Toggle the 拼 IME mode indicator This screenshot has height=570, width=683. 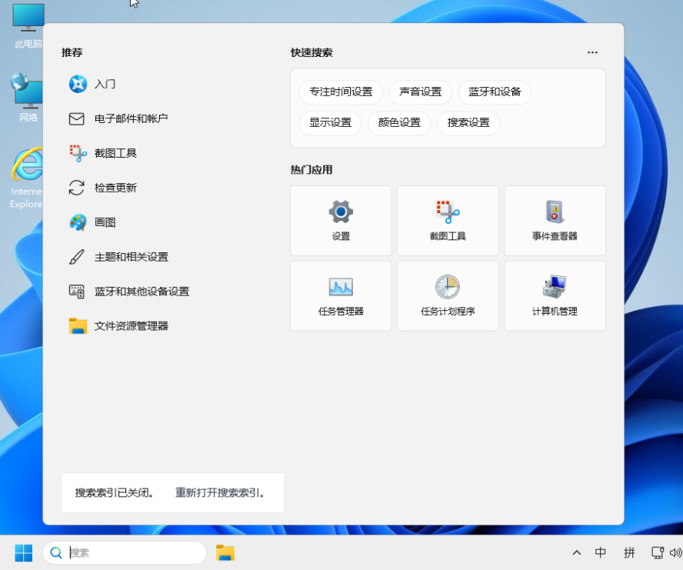pos(629,552)
